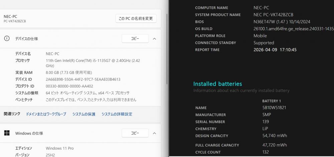Select product ID 00330-80000-00000-AA402
This screenshot has width=334, height=157.
(x=69, y=86)
